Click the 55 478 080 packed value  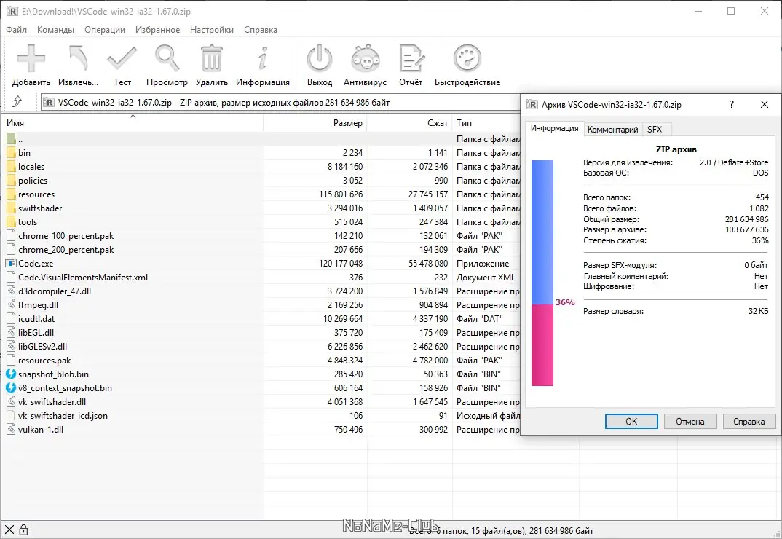coord(428,263)
